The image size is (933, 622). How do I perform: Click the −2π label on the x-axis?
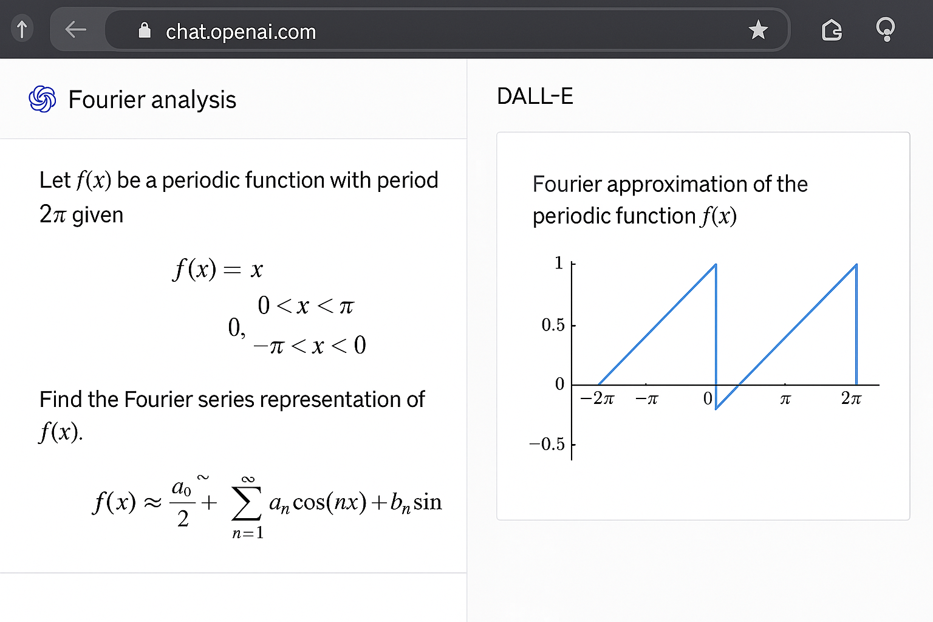click(597, 398)
